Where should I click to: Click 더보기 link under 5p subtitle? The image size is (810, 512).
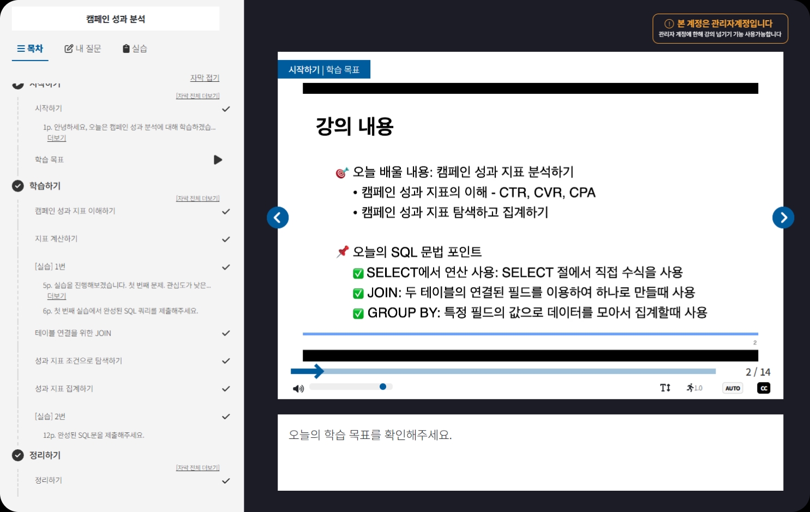coord(57,296)
